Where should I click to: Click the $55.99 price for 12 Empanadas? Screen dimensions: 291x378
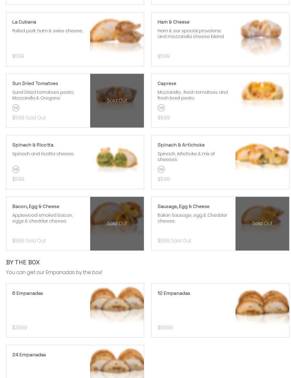[165, 328]
